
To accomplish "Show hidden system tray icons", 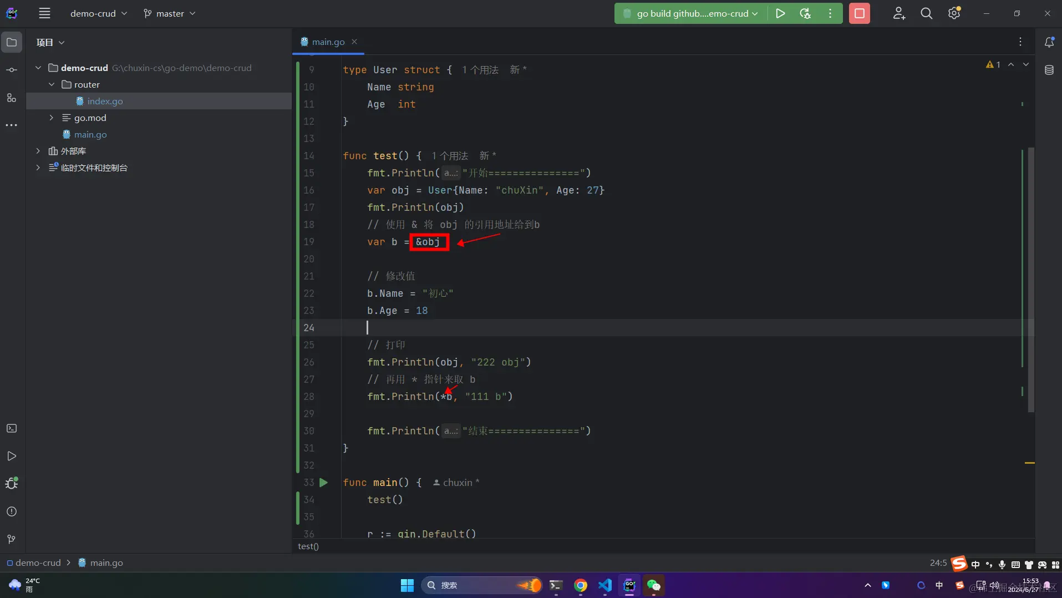I will (x=868, y=585).
